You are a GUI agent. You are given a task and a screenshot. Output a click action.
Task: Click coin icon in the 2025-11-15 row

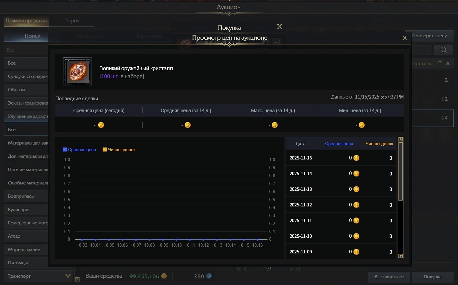[356, 158]
